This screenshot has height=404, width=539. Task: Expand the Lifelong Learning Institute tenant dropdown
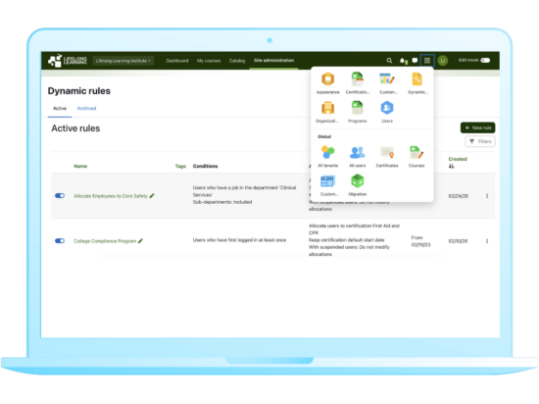click(123, 61)
